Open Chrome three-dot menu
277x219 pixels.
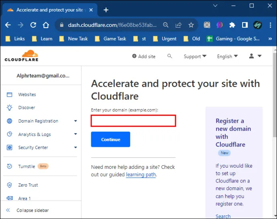[x=270, y=25]
